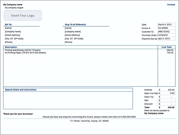The width and height of the screenshot is (179, 135).
Task: Select '[Company Name]' under Bill To
Action: 13,31
